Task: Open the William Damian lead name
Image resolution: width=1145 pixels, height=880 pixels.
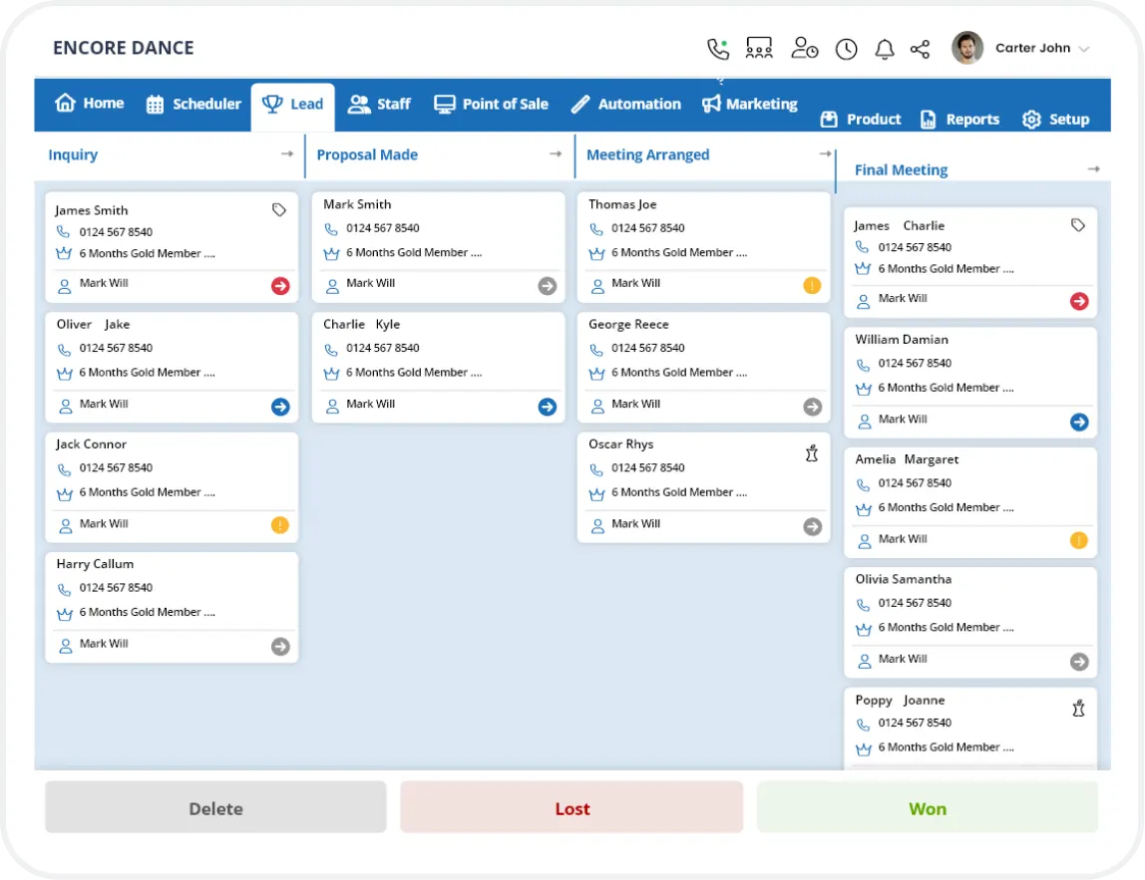Action: (902, 340)
